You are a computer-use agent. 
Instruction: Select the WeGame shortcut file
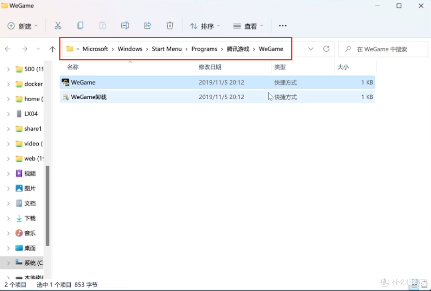pyautogui.click(x=217, y=83)
